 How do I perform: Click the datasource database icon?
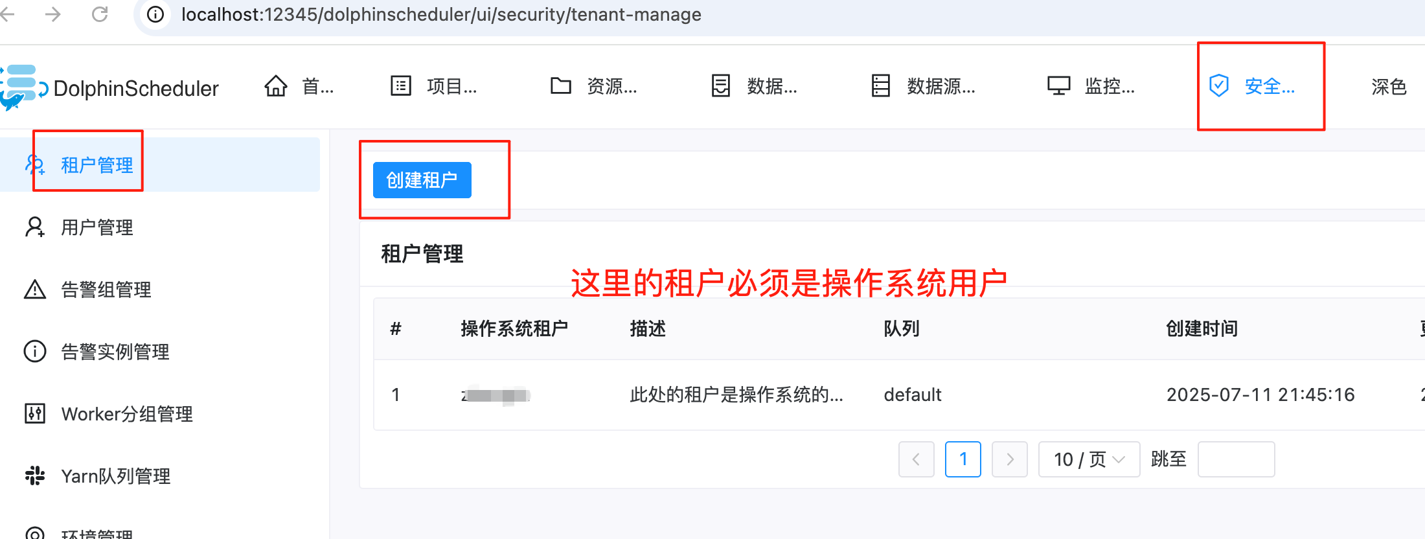click(881, 86)
